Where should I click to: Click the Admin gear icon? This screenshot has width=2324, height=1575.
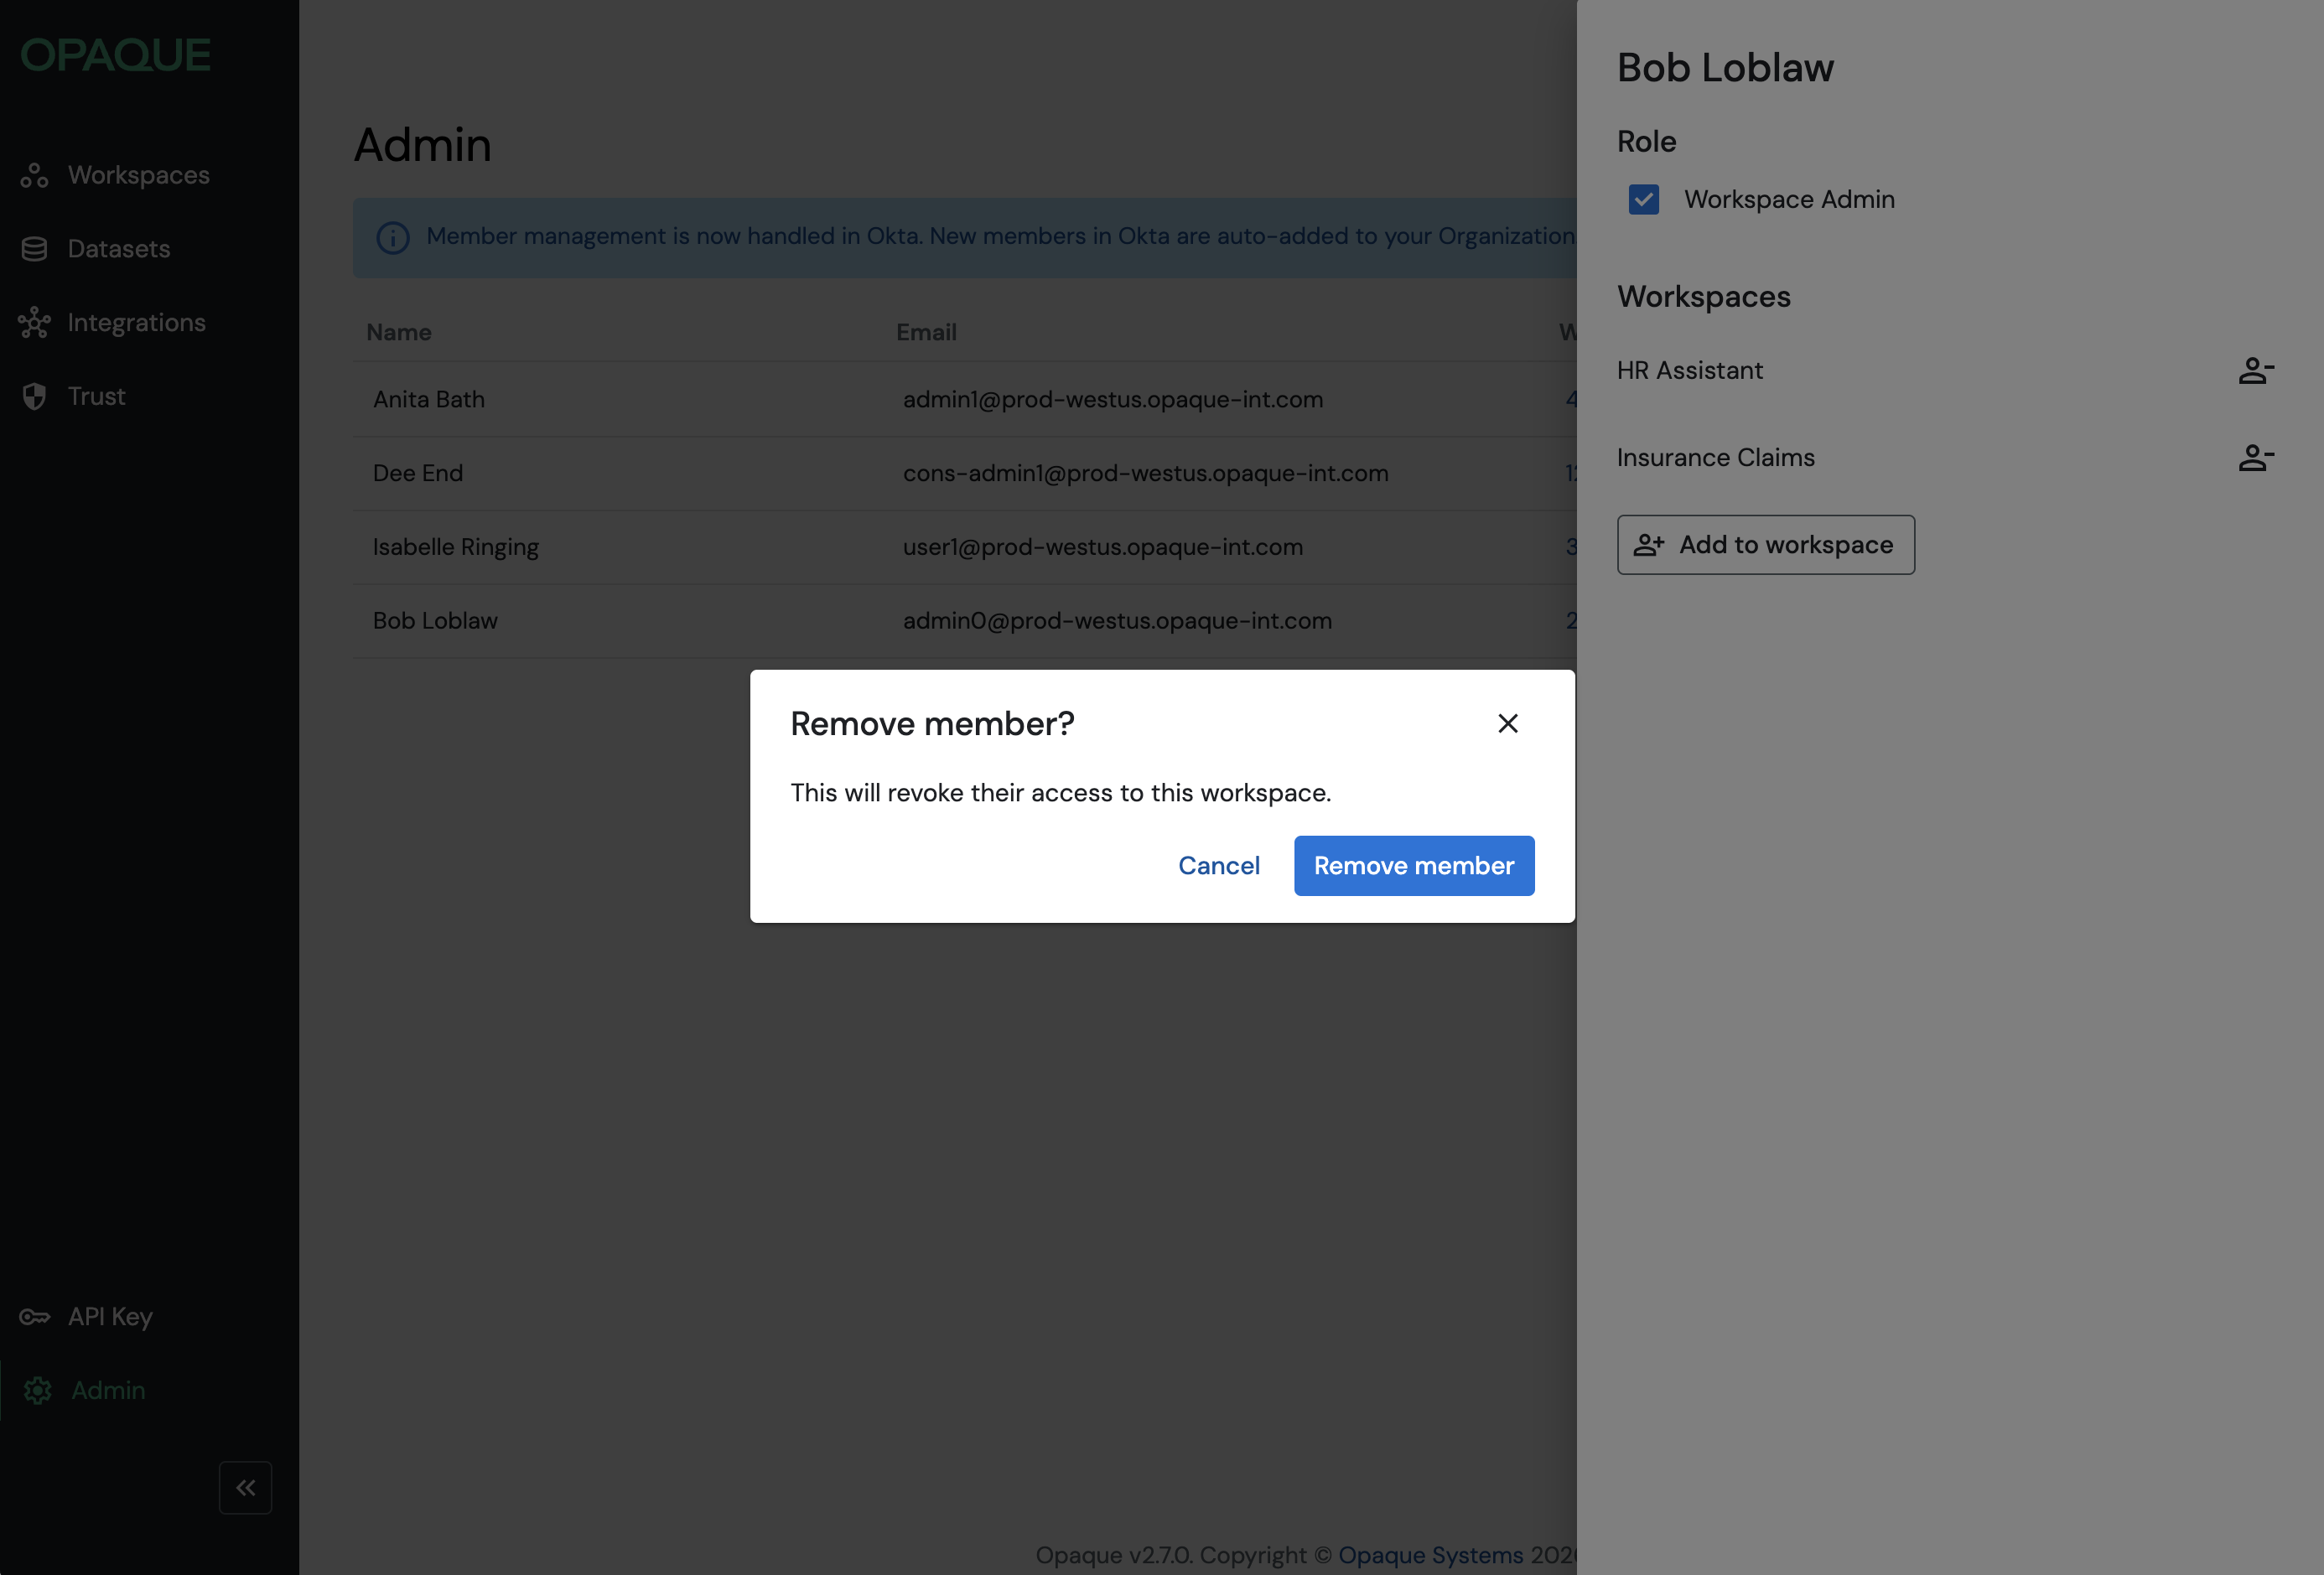(x=38, y=1391)
